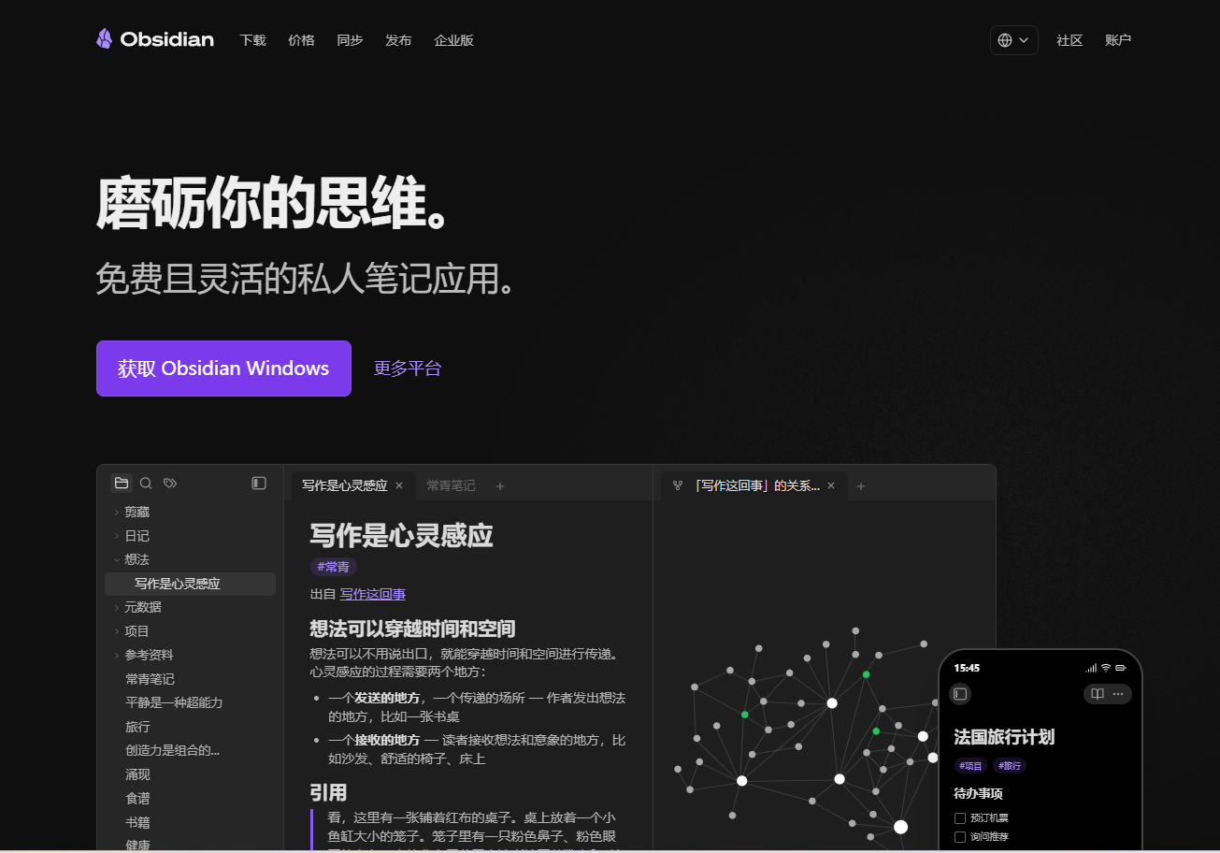Follow the 写作这回事 note link
This screenshot has width=1220, height=853.
[373, 594]
